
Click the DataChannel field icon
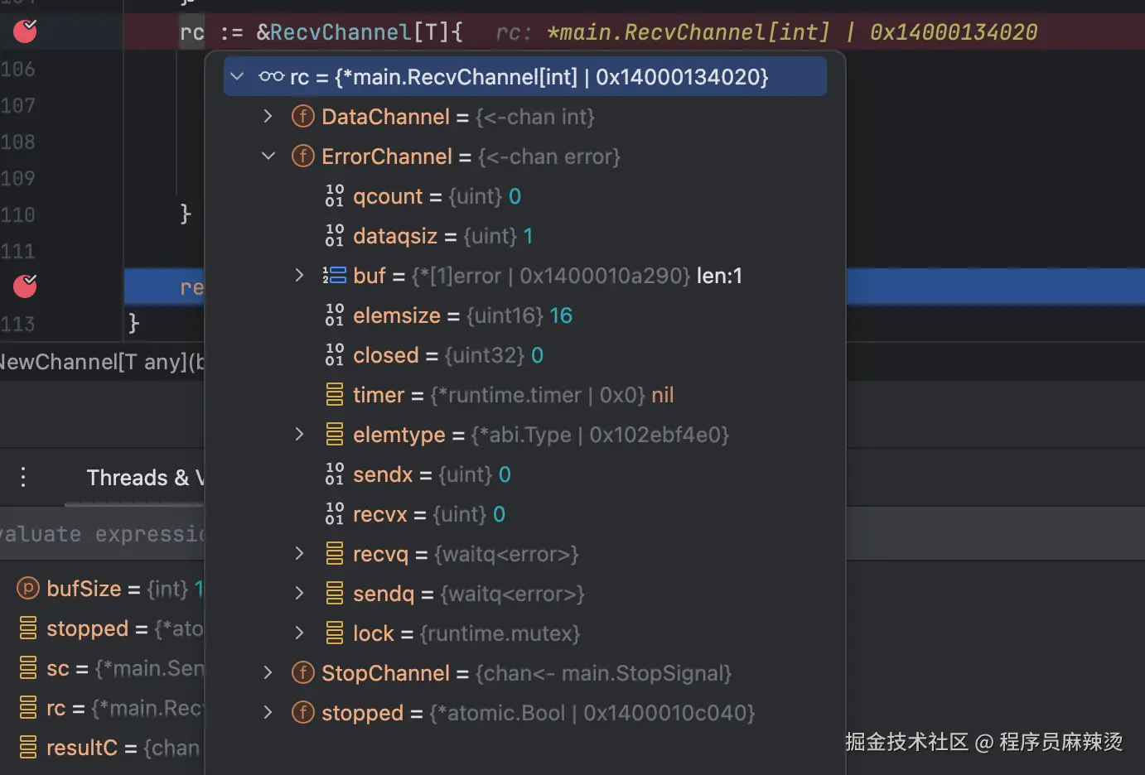coord(303,117)
